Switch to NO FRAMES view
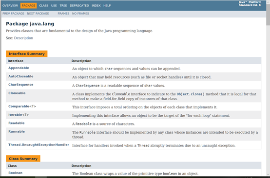Screen dimensions: 270x178 (80, 14)
